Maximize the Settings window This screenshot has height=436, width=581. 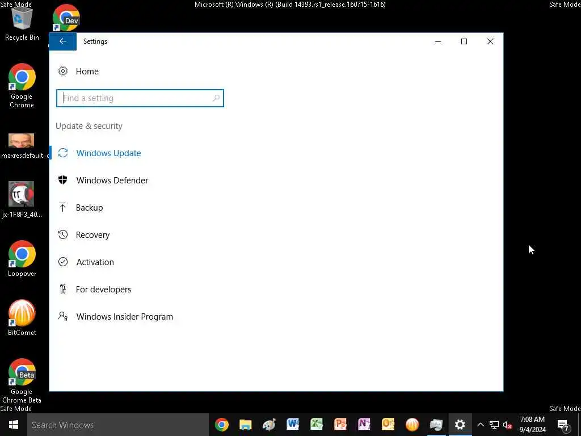click(464, 41)
